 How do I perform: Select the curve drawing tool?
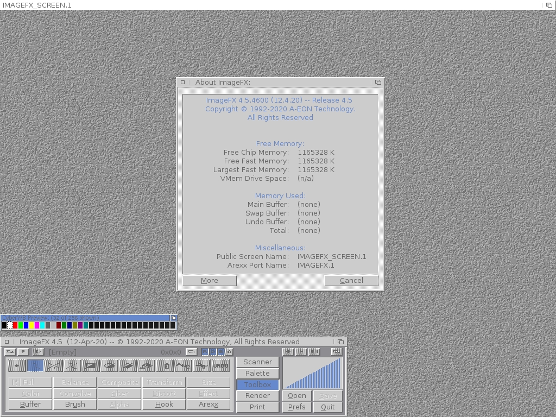coord(72,366)
